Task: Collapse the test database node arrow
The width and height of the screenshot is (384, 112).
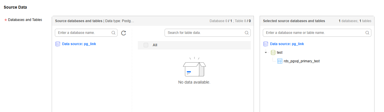Action: (266, 53)
